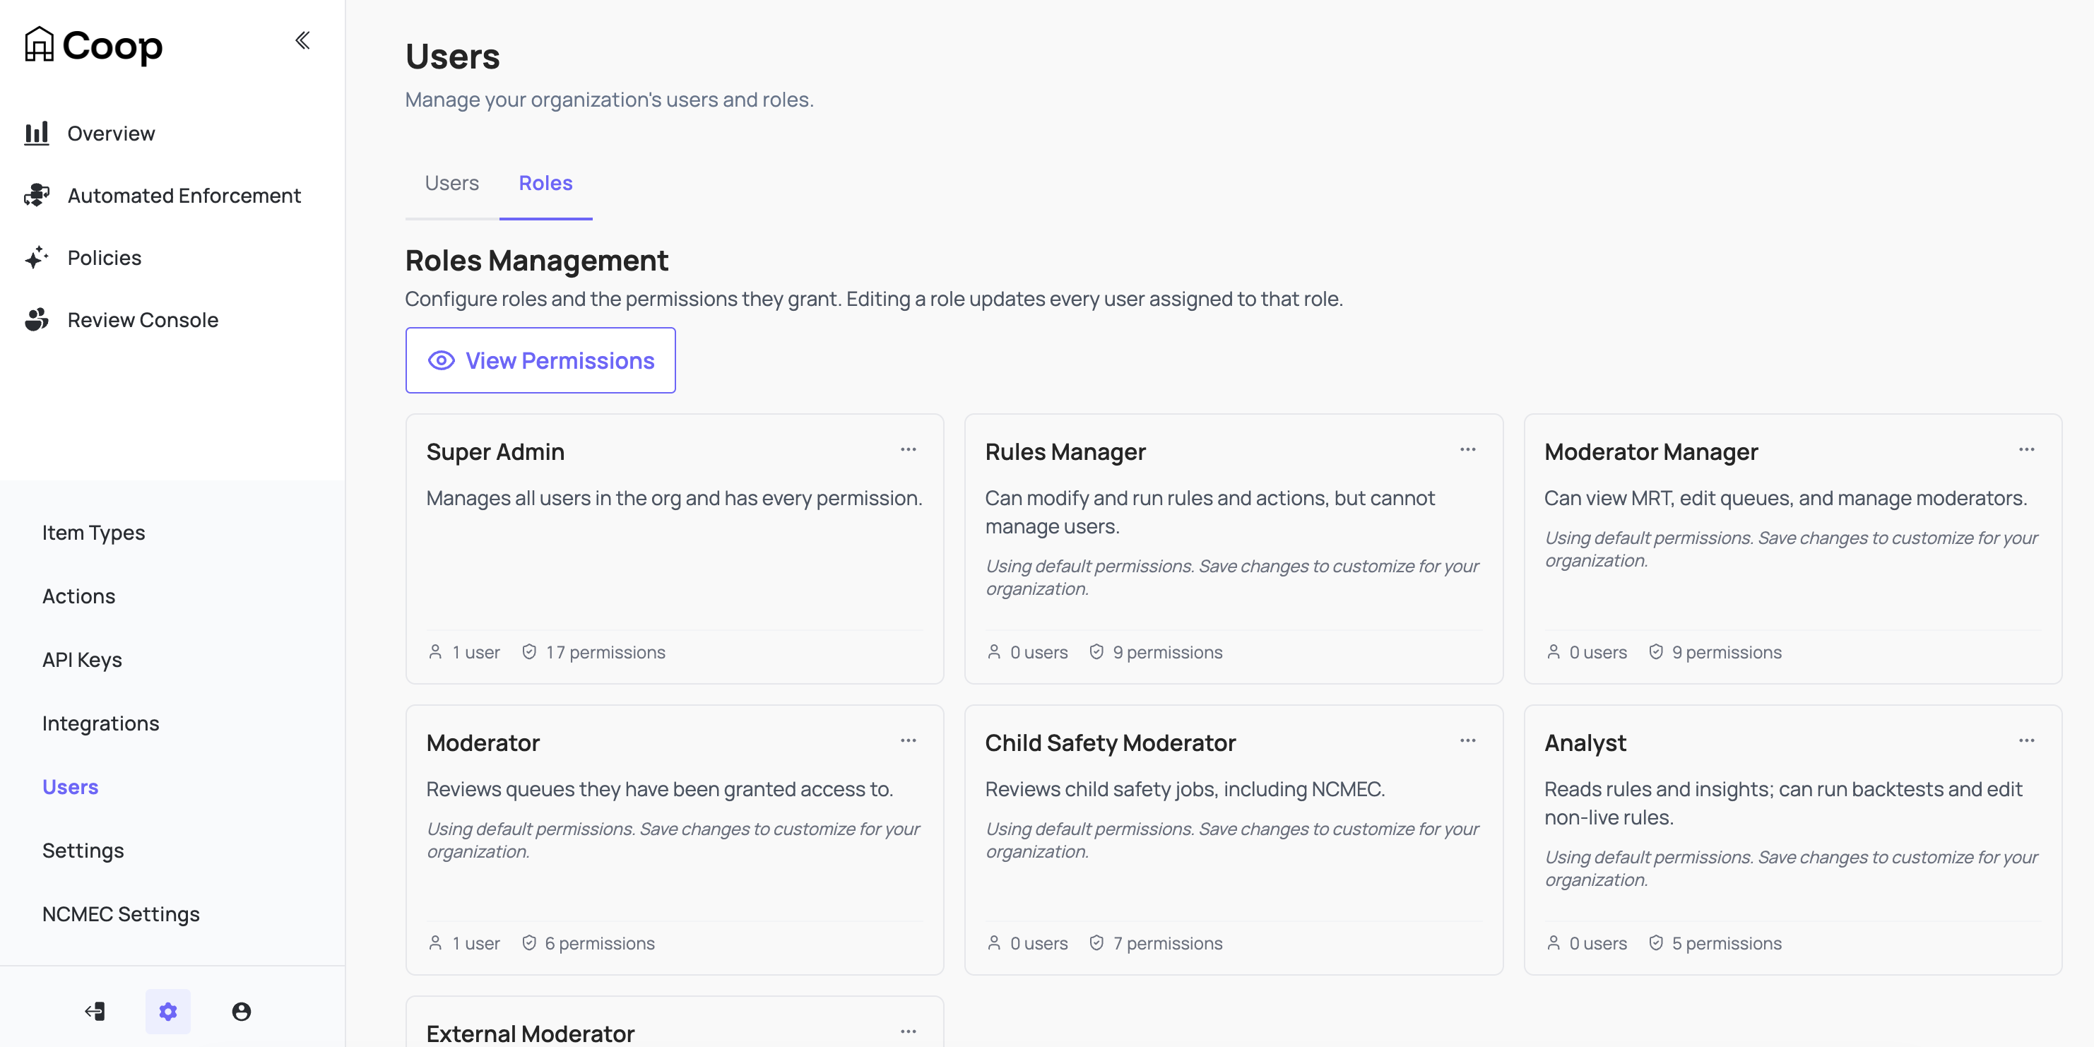Open the API Keys page
Viewport: 2094px width, 1047px height.
82,659
